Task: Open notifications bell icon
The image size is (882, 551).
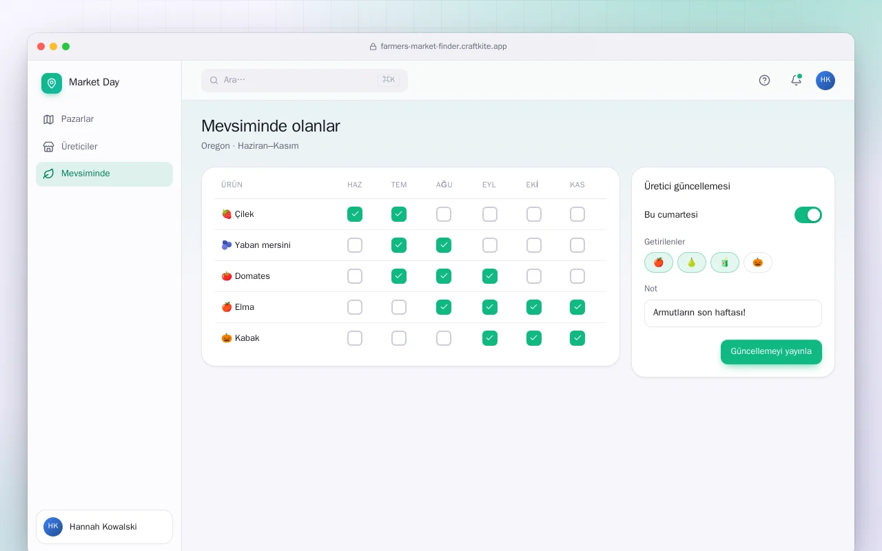Action: point(796,80)
